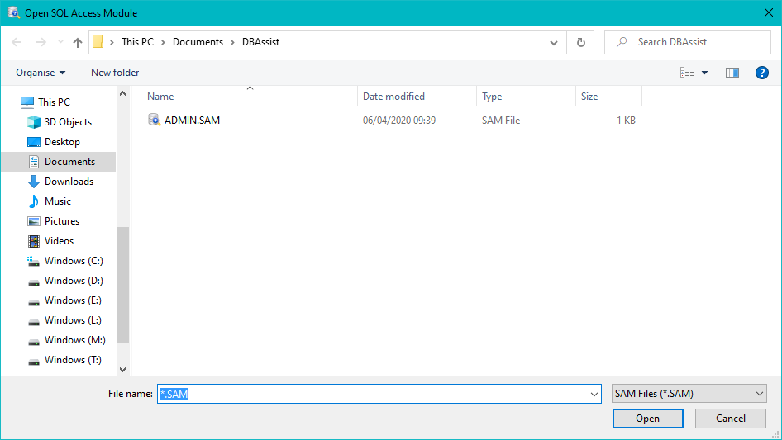
Task: Open Music in the sidebar
Action: (57, 201)
